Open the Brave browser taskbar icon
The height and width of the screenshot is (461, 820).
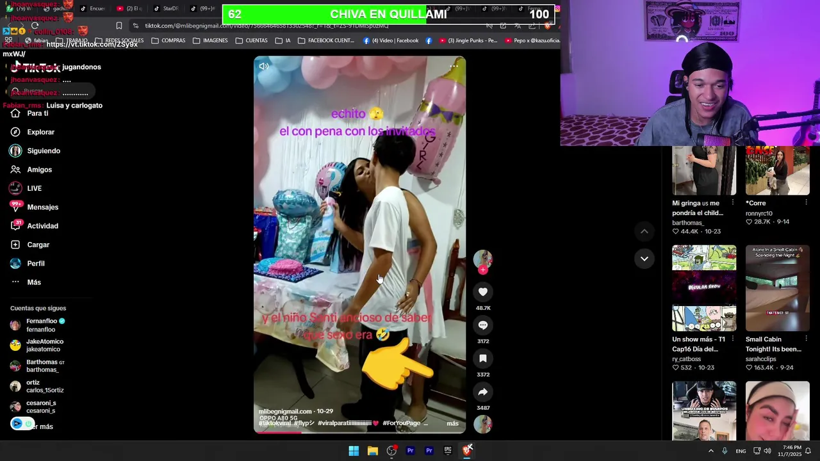pyautogui.click(x=467, y=451)
